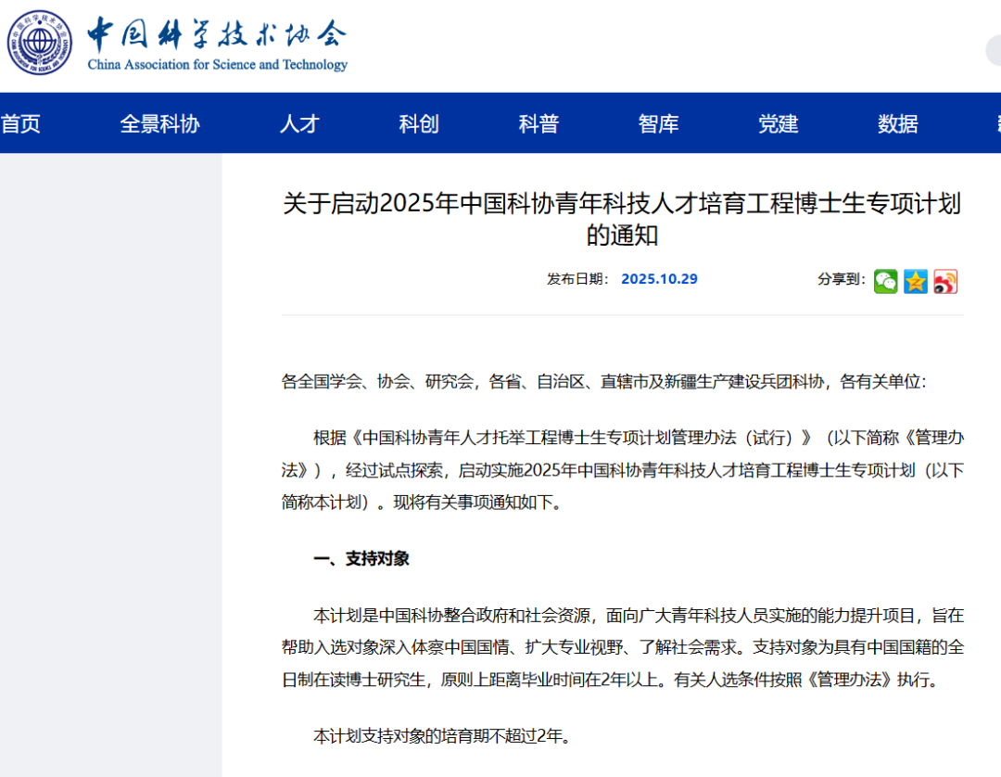Navigate to the 全景科协 section

160,123
